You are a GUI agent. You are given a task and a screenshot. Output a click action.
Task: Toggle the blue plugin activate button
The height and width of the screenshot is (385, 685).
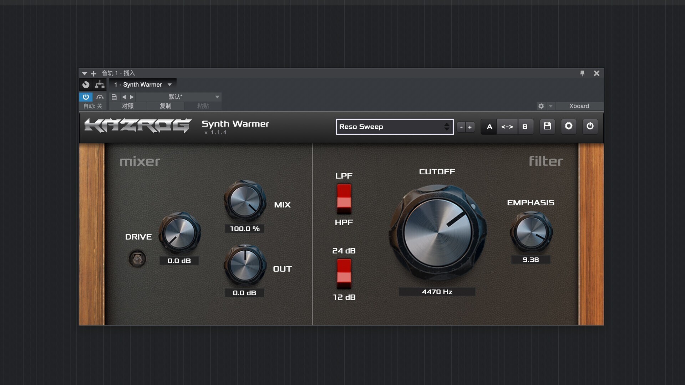(86, 97)
